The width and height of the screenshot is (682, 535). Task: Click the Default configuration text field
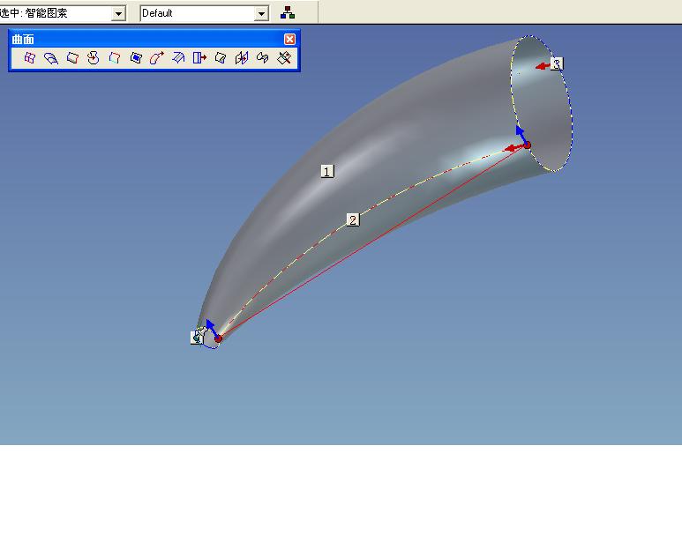click(x=198, y=13)
